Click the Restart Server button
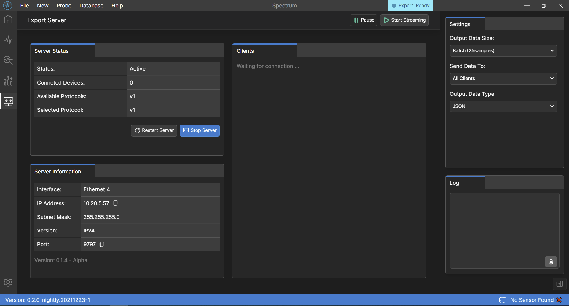Screen dimensions: 569x306 (x=154, y=130)
